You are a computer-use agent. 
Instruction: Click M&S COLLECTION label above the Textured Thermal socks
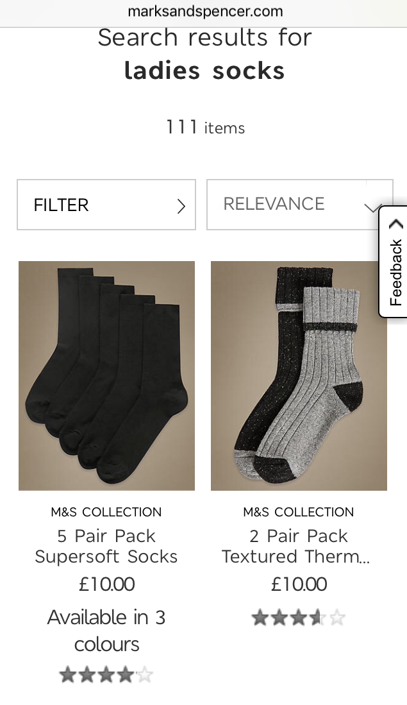pyautogui.click(x=299, y=512)
